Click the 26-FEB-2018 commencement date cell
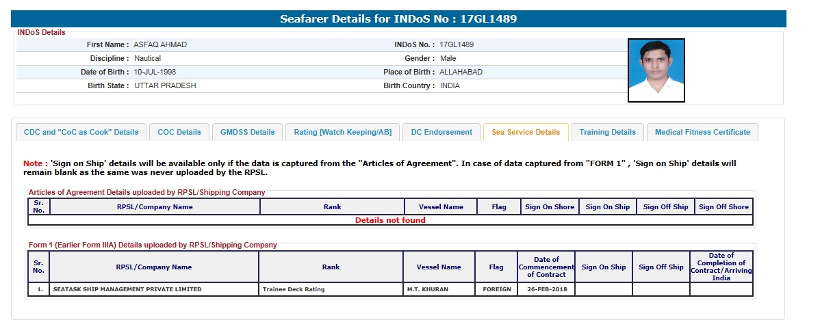833x335 pixels. pyautogui.click(x=546, y=289)
